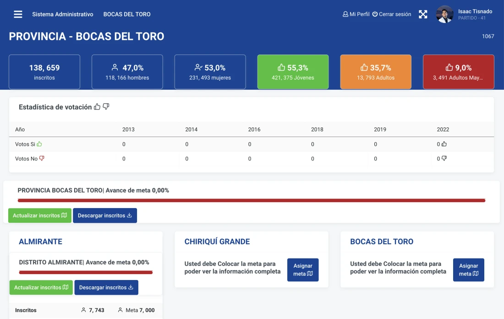This screenshot has width=504, height=319.
Task: Open the CHIRIQUÍ GRANDE district heading
Action: point(217,242)
